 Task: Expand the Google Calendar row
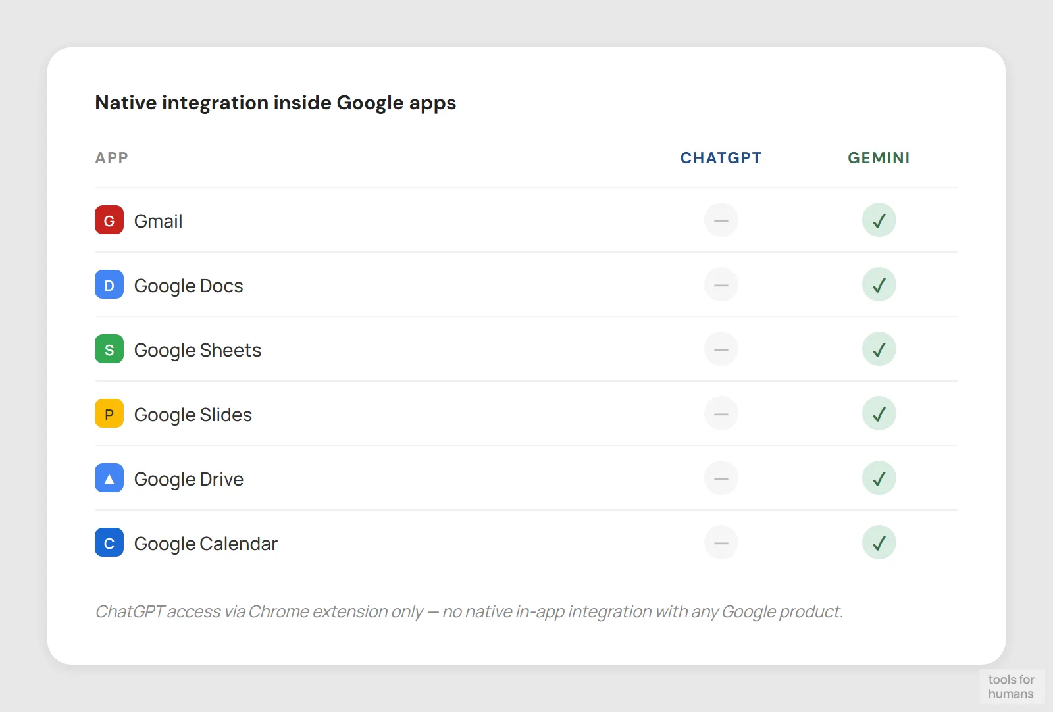point(205,543)
